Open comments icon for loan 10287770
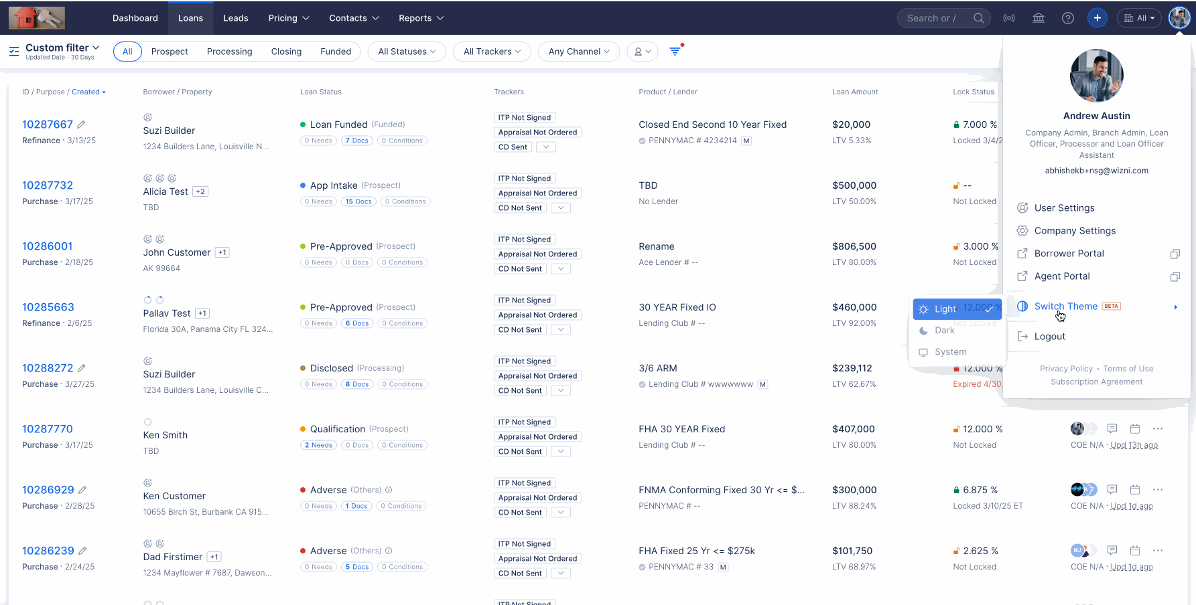Viewport: 1196px width, 605px height. tap(1112, 428)
